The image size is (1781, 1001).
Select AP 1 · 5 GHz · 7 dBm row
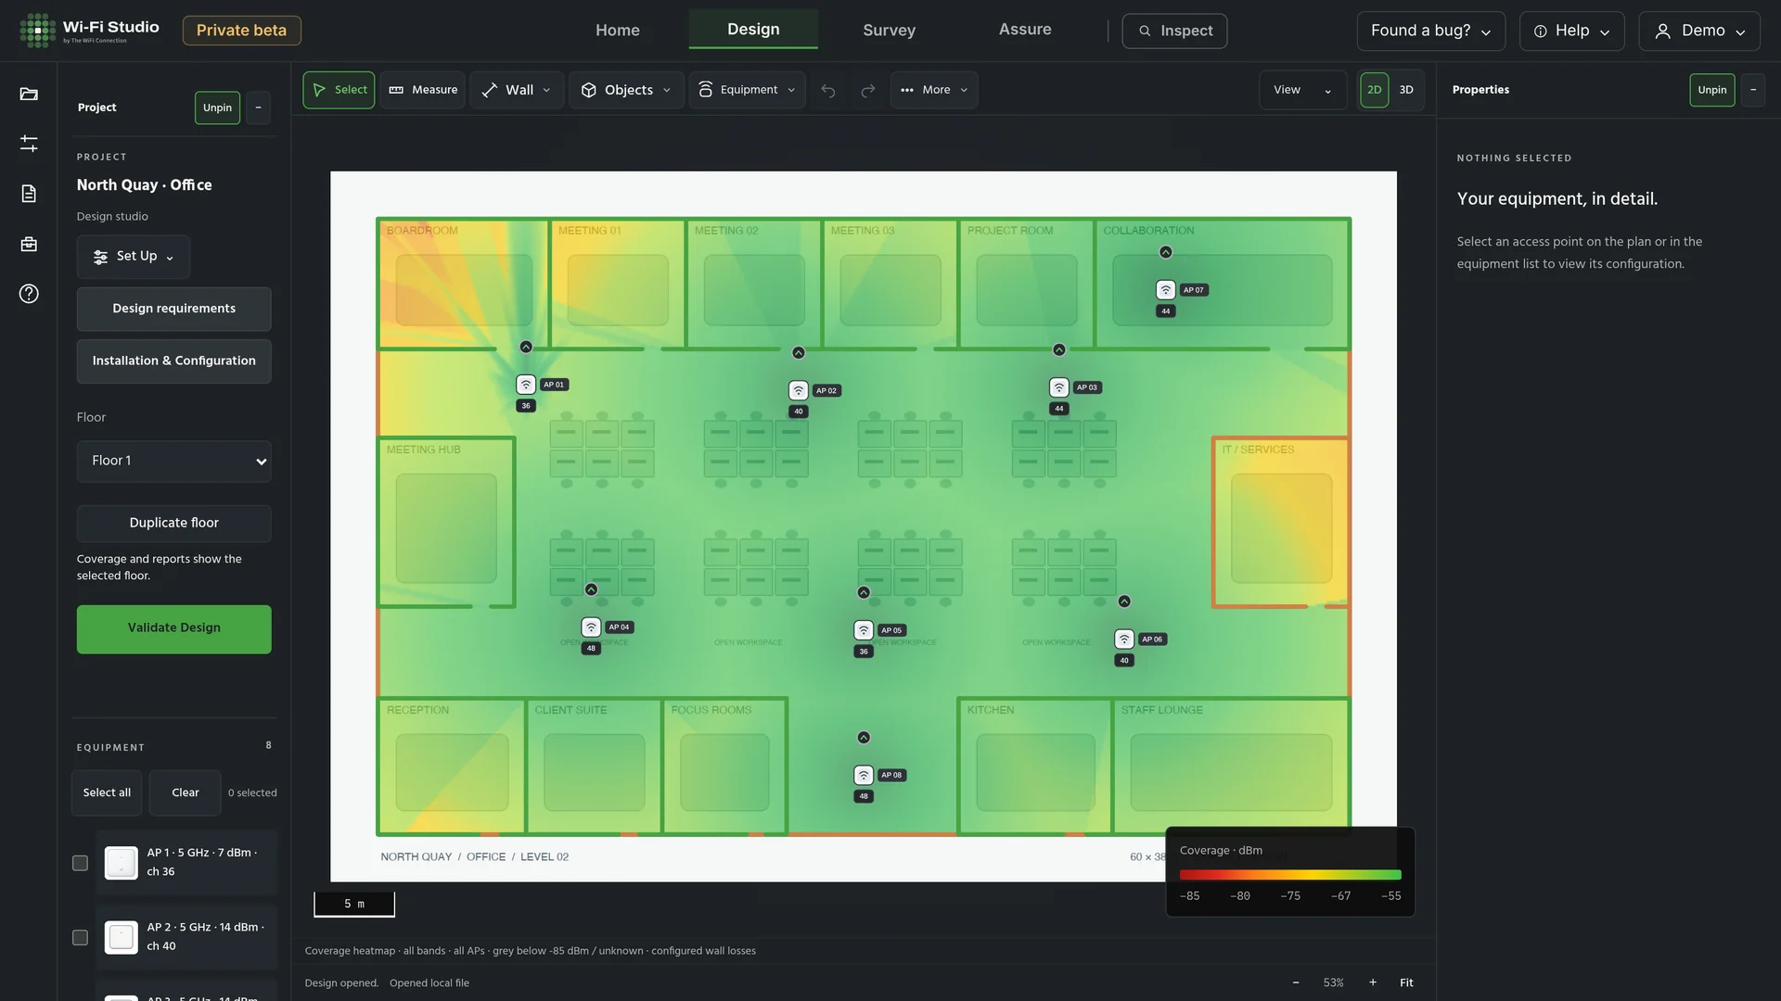(186, 862)
